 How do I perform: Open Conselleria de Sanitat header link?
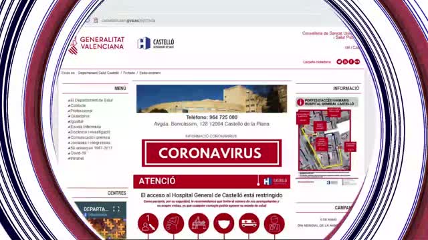coord(328,35)
